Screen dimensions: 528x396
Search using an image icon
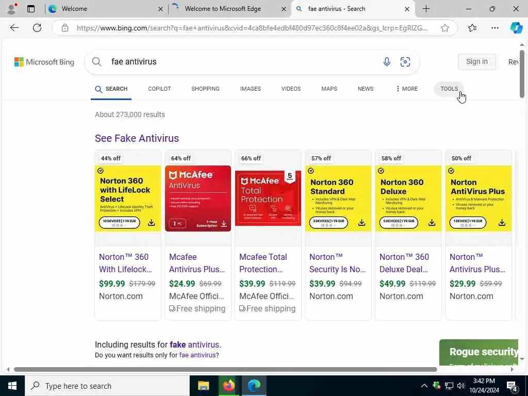pos(405,62)
